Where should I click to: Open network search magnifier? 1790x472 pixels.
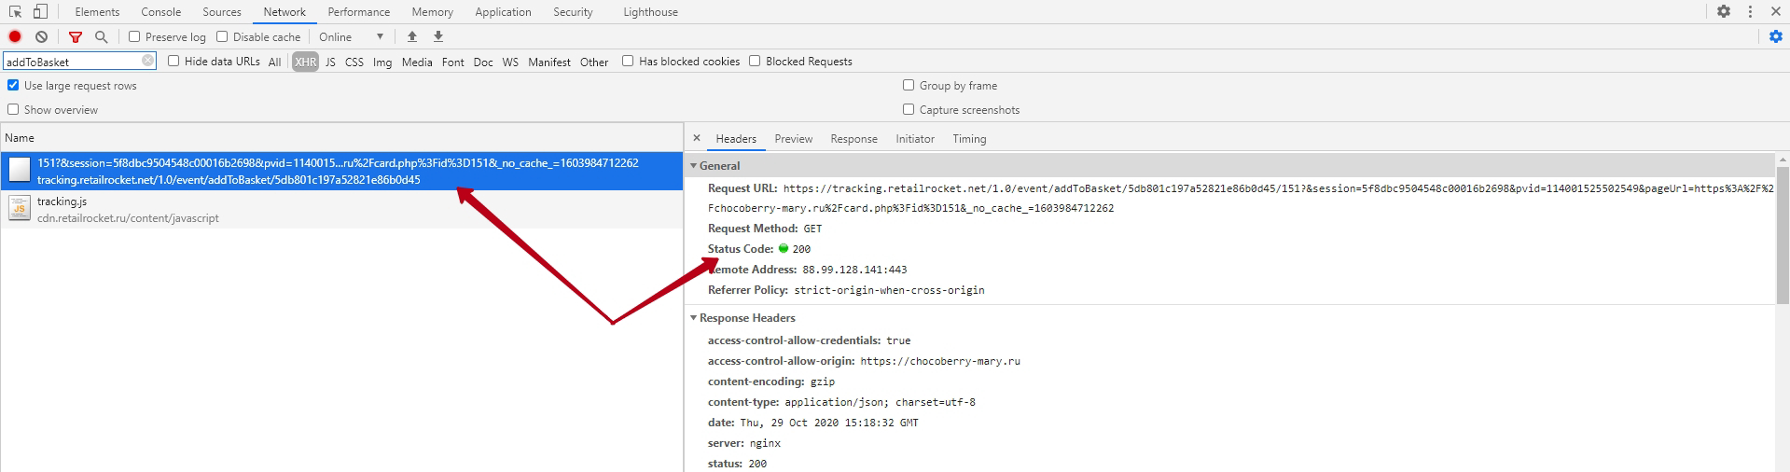pos(101,36)
